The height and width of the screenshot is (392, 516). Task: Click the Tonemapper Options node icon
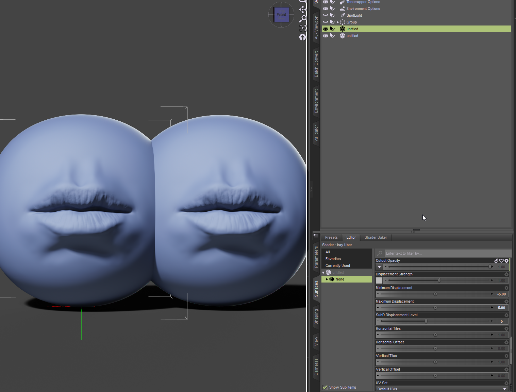click(342, 2)
